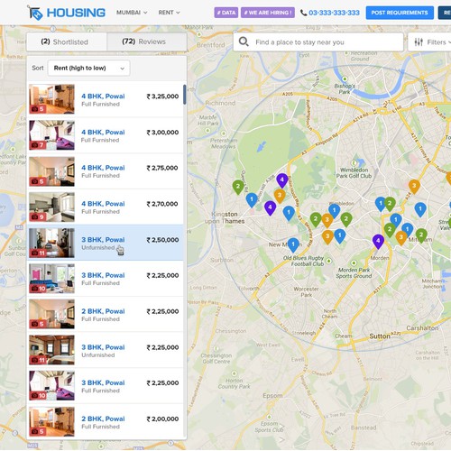Open photo badge on ₹3,25,000 listing
The height and width of the screenshot is (451, 451).
pos(38,109)
